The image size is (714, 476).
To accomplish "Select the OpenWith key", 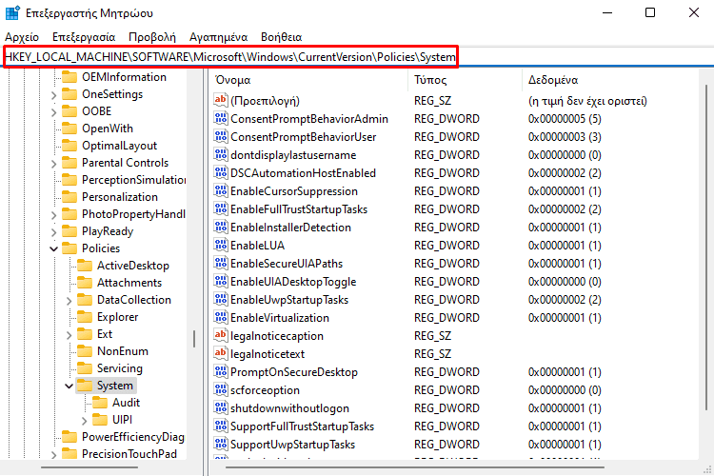I will (108, 129).
